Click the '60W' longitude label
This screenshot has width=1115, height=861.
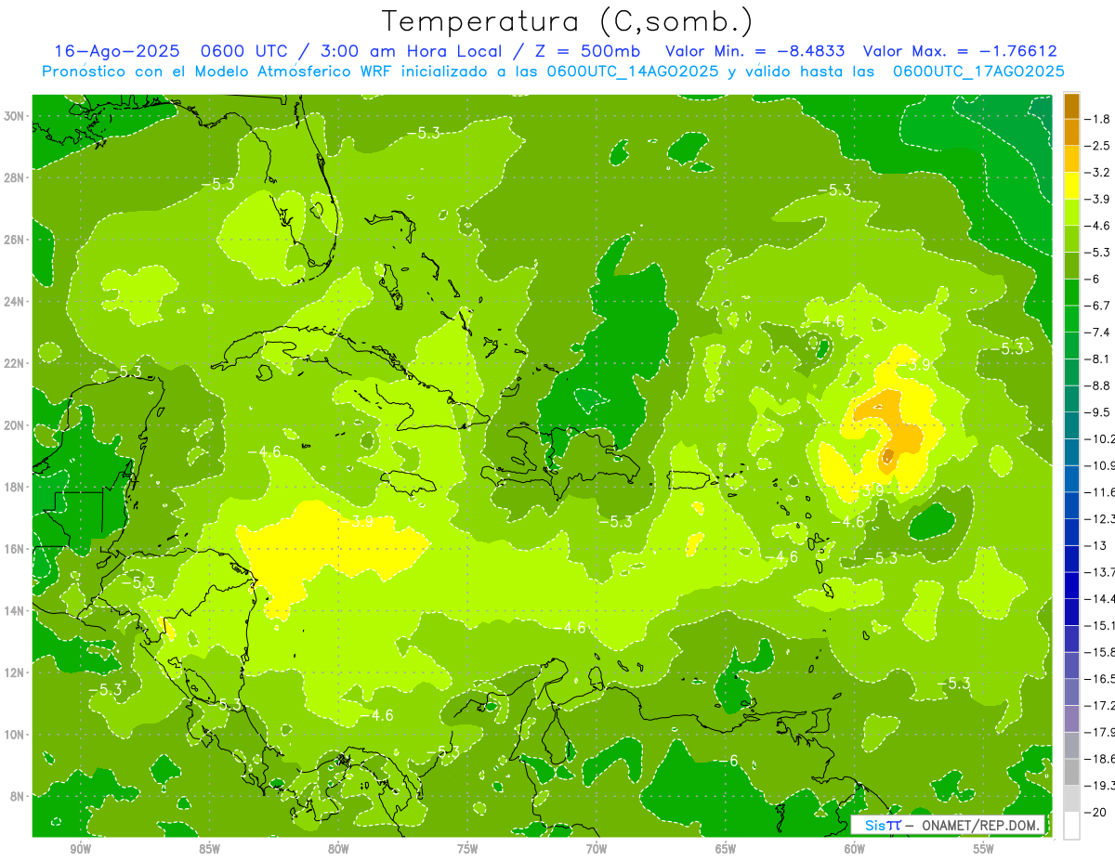855,849
